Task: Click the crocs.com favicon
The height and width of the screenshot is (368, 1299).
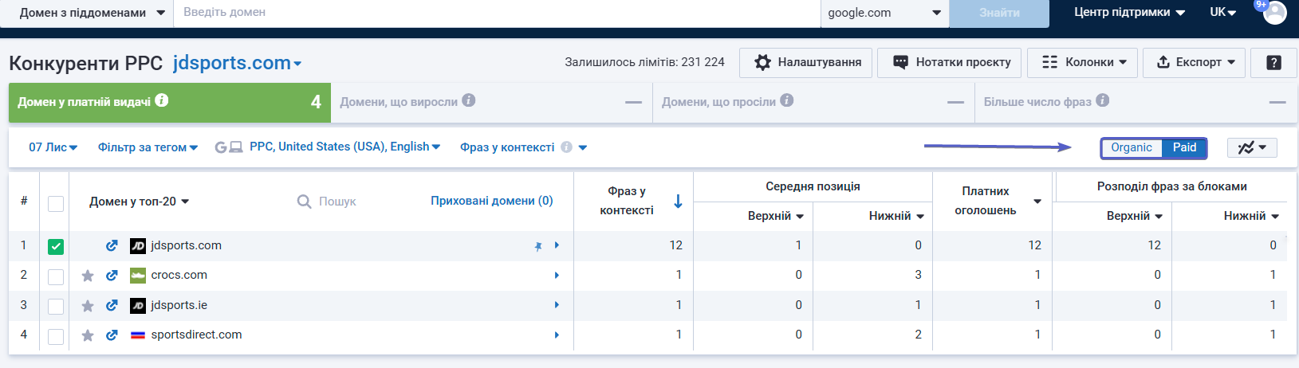Action: pyautogui.click(x=138, y=276)
